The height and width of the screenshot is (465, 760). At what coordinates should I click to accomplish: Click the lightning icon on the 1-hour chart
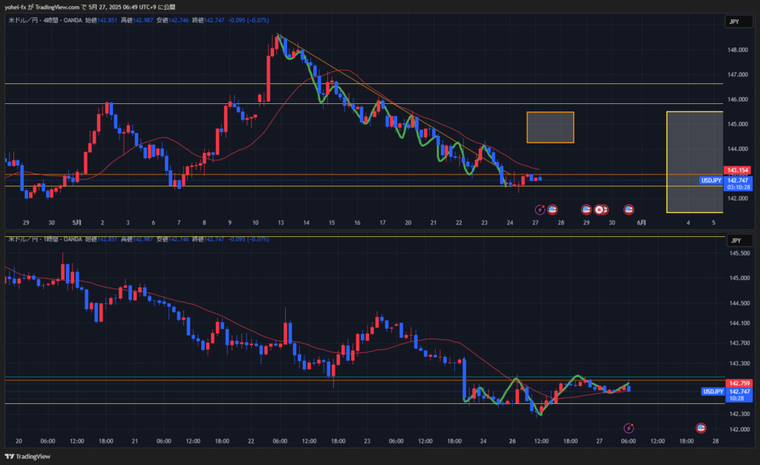pos(629,428)
